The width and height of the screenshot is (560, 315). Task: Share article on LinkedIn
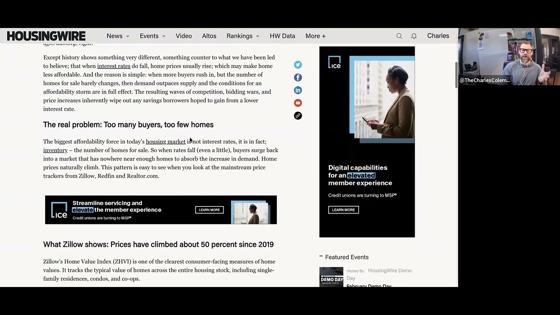pyautogui.click(x=298, y=90)
